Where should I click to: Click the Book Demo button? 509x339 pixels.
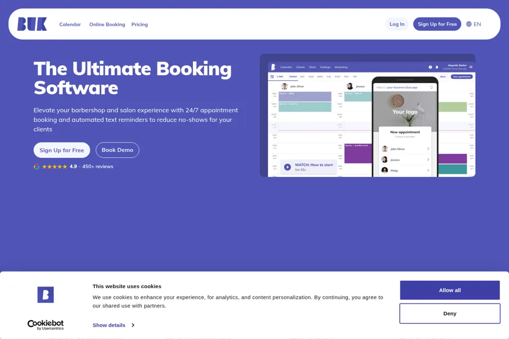[118, 150]
